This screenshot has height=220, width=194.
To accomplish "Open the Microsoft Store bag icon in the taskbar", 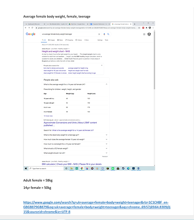I will tap(118, 168).
